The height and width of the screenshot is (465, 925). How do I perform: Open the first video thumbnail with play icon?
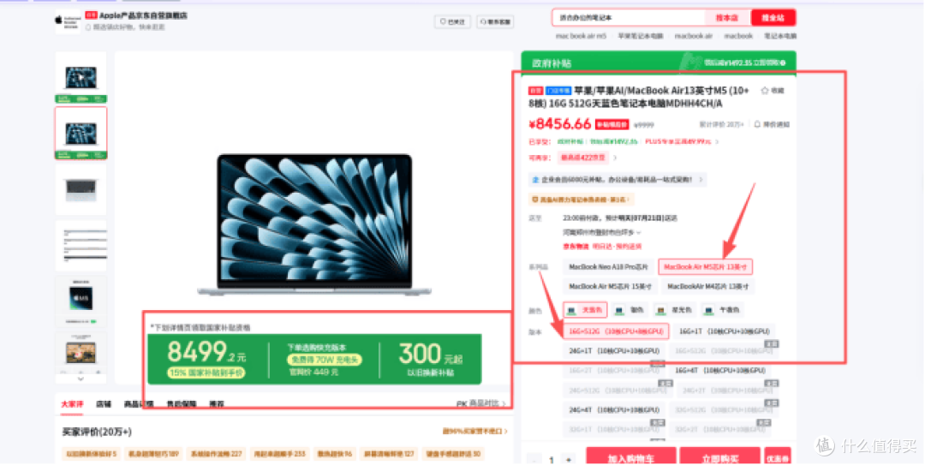(81, 77)
